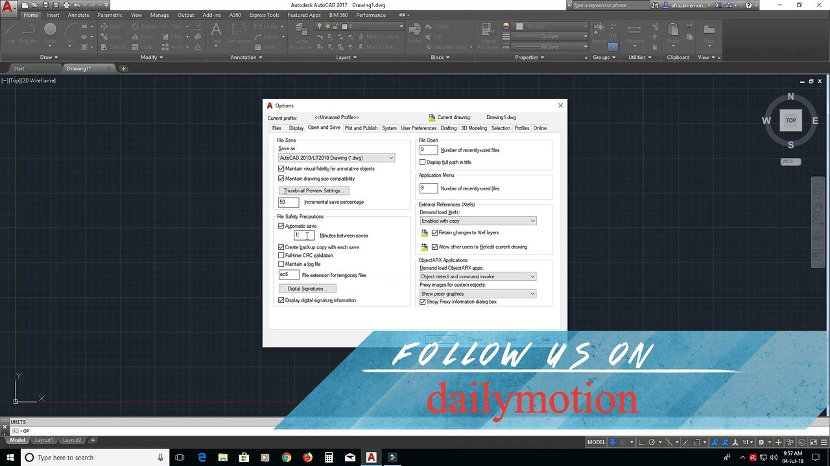The image size is (830, 466).
Task: Click the Windows Start button
Action: (9, 458)
